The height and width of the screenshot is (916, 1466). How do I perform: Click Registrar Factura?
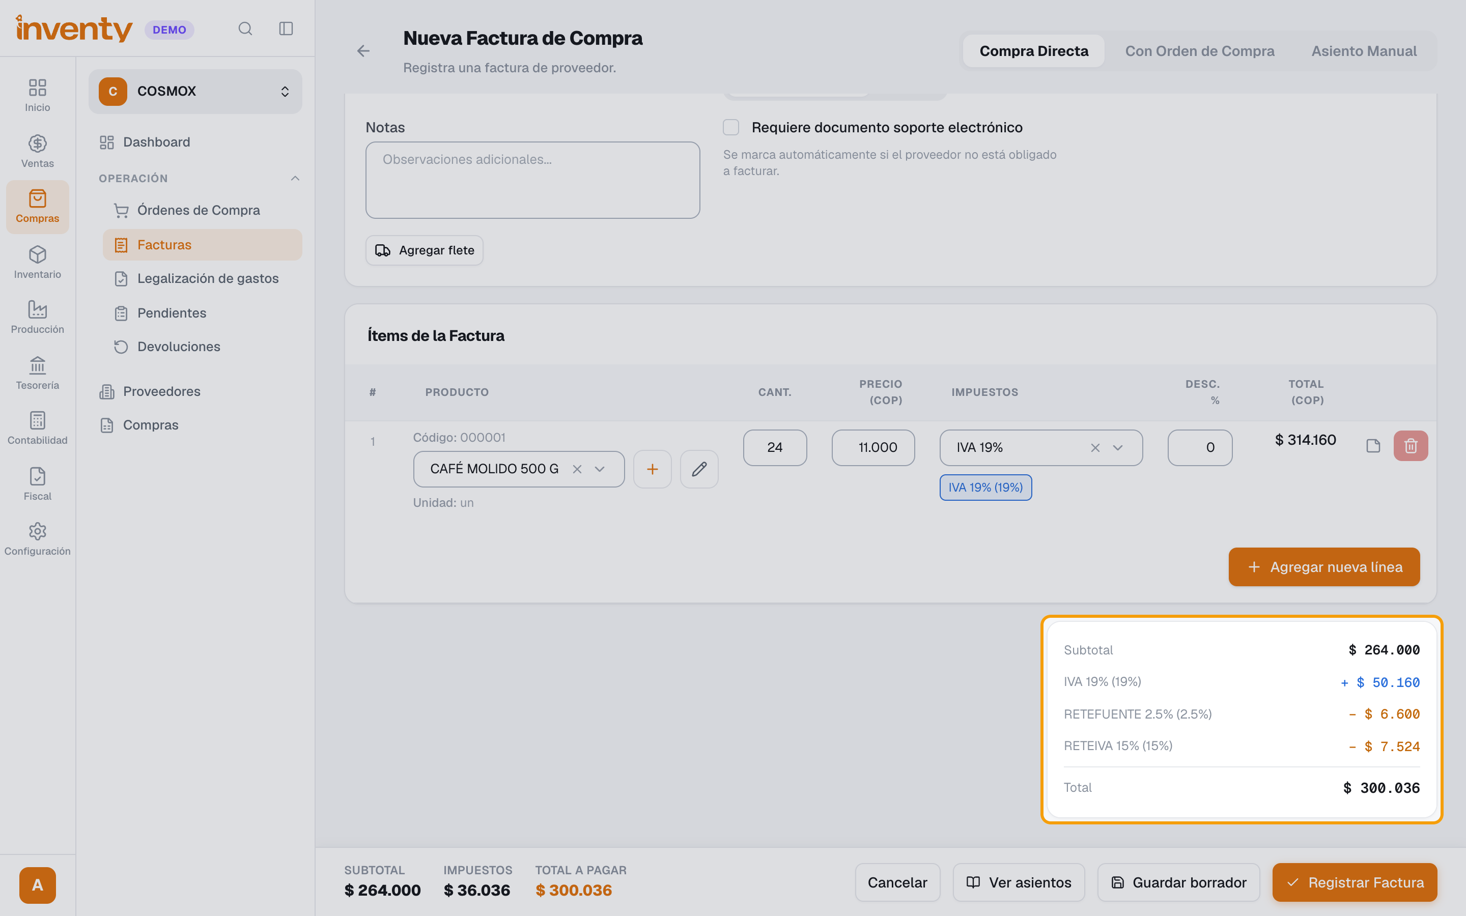coord(1355,883)
